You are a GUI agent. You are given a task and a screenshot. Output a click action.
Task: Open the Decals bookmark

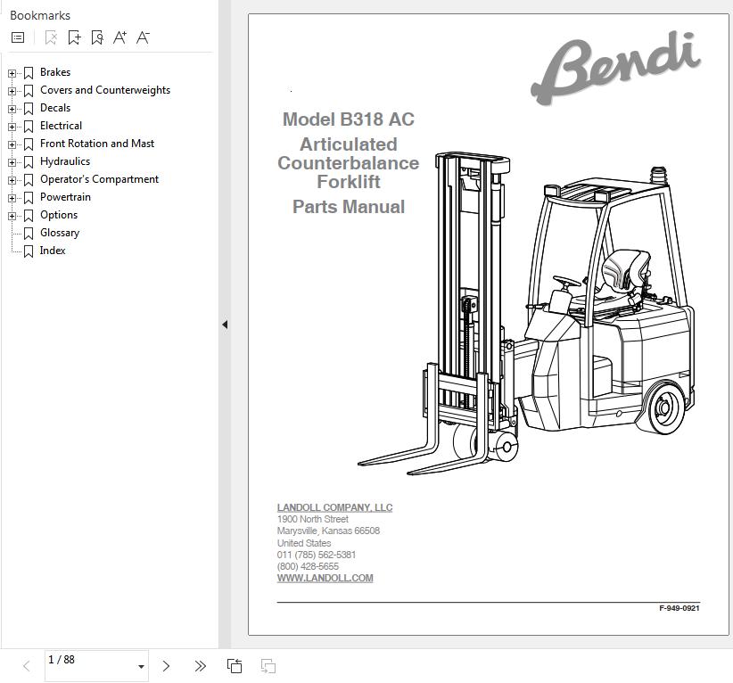point(55,108)
